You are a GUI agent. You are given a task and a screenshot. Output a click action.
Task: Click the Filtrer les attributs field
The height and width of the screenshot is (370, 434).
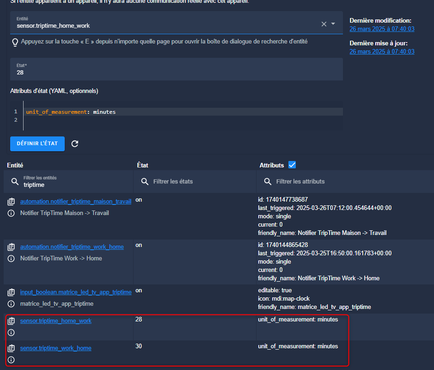pos(345,182)
